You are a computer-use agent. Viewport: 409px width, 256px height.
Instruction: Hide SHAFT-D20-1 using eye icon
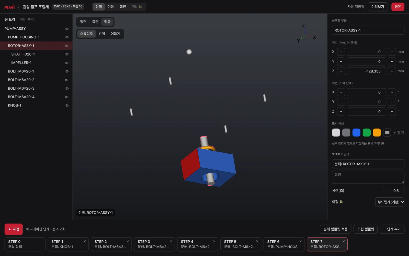click(x=67, y=54)
